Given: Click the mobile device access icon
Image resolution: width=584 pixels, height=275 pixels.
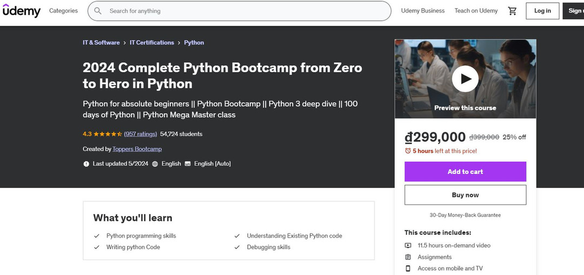Looking at the screenshot, I should 408,269.
